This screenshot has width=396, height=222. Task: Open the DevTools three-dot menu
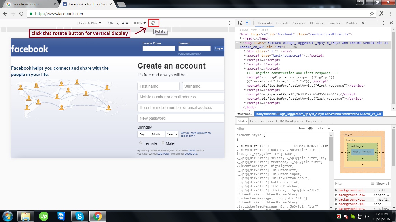[x=383, y=23]
